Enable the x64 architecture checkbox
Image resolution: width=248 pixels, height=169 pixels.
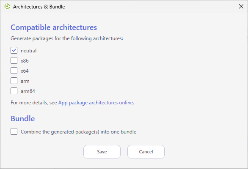pyautogui.click(x=14, y=71)
